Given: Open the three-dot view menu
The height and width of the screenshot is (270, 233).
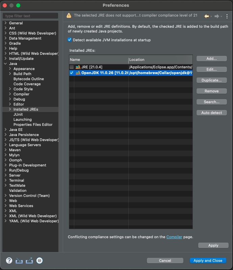Looking at the screenshot, I should (227, 16).
